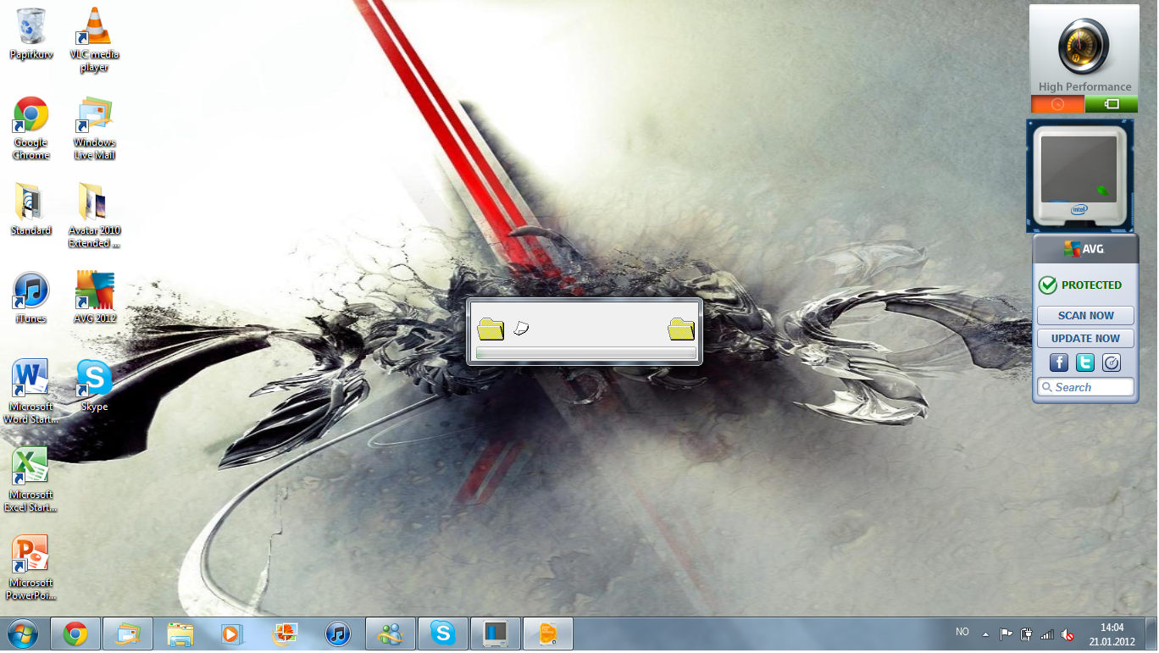Switch to the green battery saver mode
This screenshot has width=1159, height=653.
click(x=1112, y=104)
